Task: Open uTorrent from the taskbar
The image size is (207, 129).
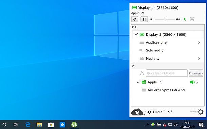Action: pyautogui.click(x=74, y=125)
